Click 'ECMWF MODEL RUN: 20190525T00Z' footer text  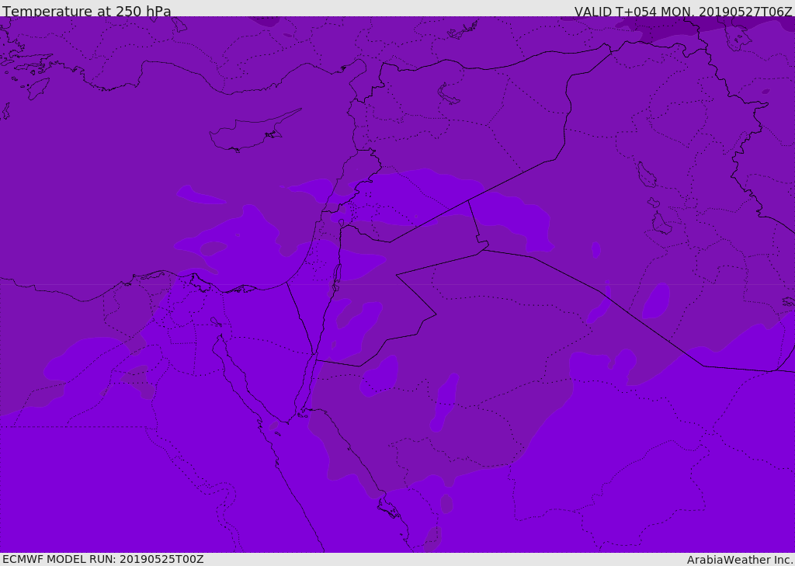point(103,559)
